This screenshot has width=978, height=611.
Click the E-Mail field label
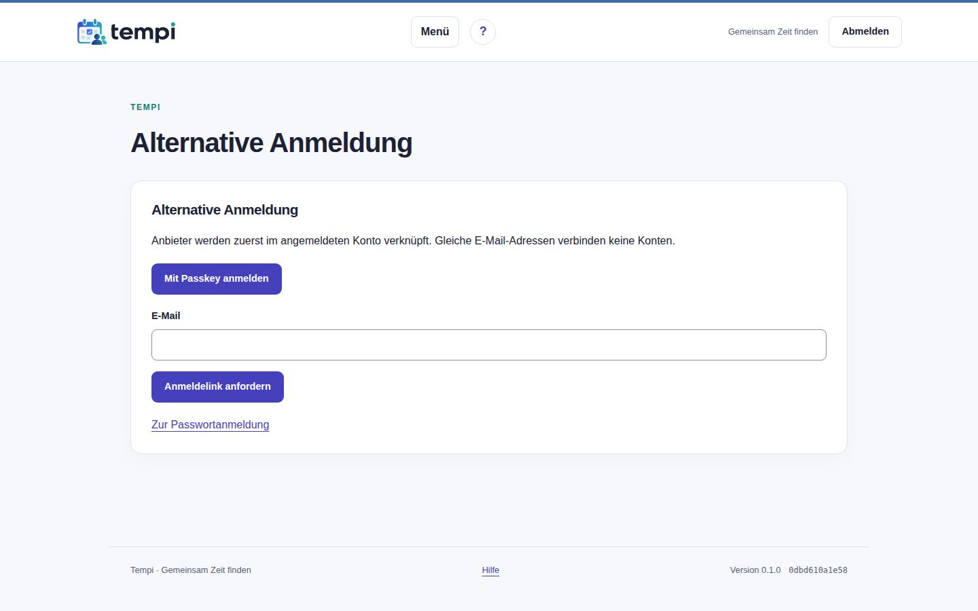pyautogui.click(x=166, y=316)
